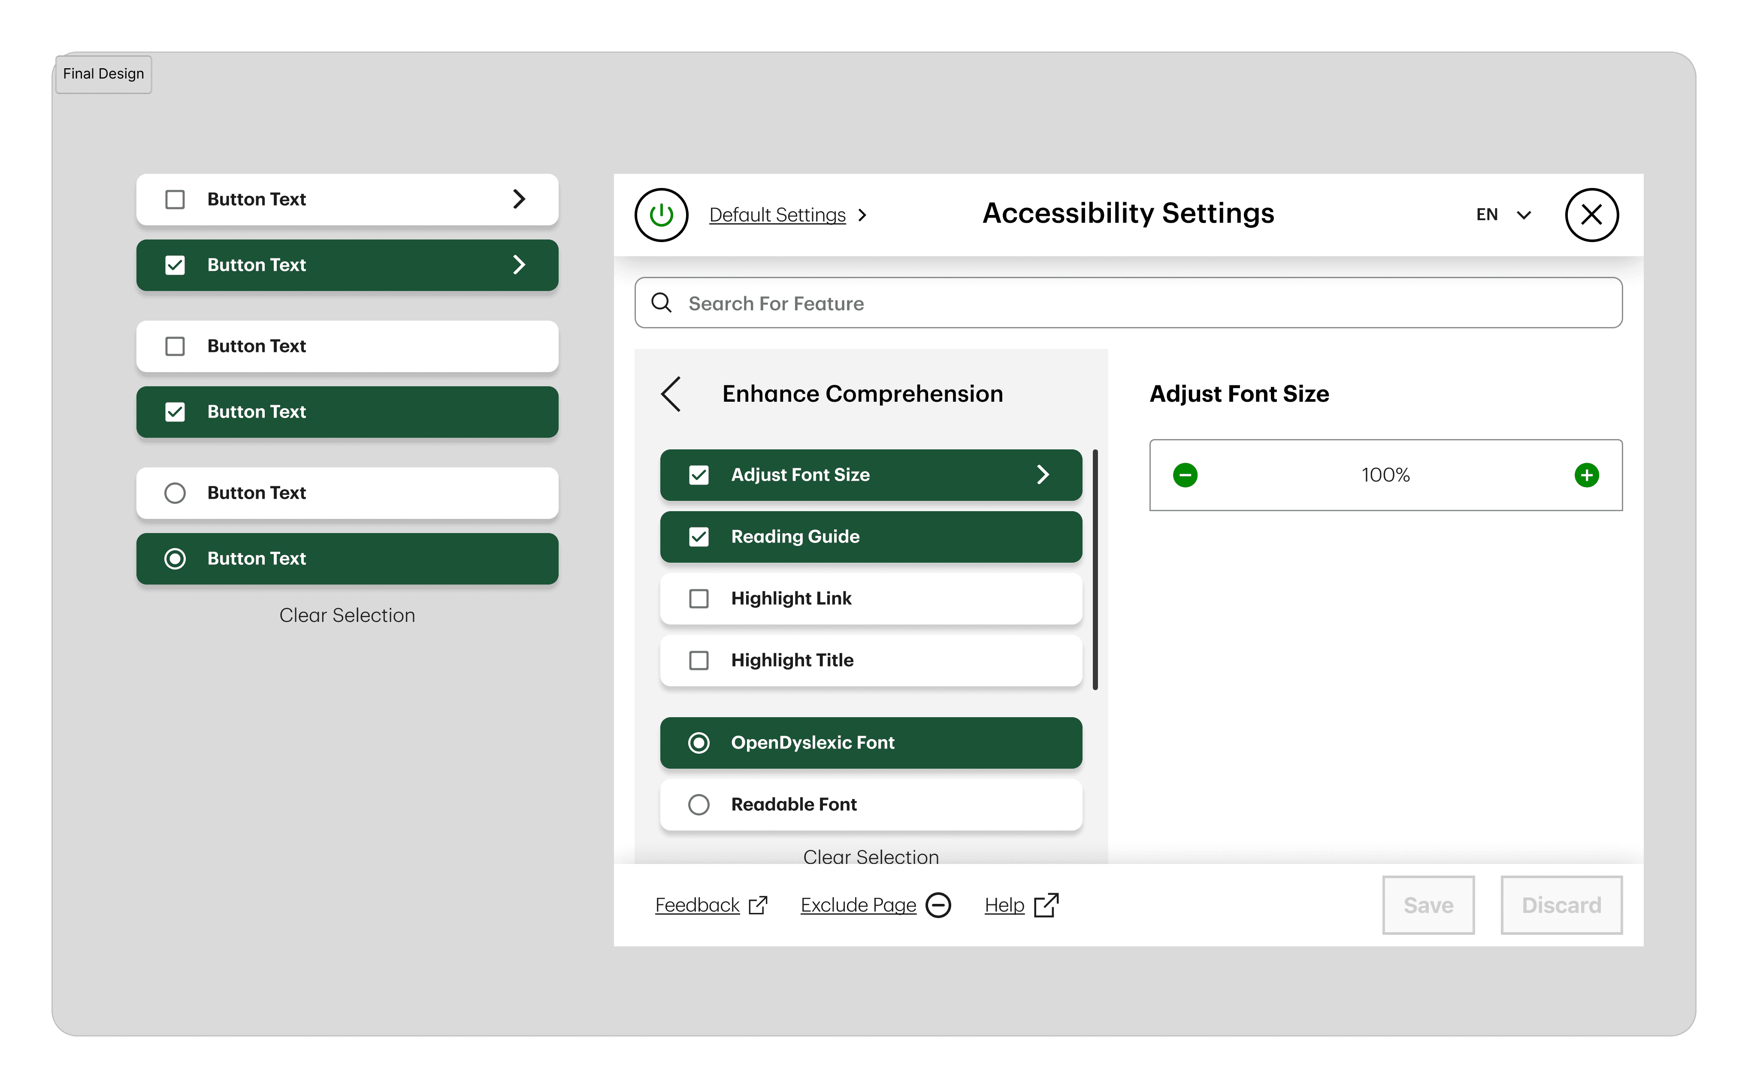1748x1088 pixels.
Task: Check the Highlight Title checkbox
Action: [x=699, y=661]
